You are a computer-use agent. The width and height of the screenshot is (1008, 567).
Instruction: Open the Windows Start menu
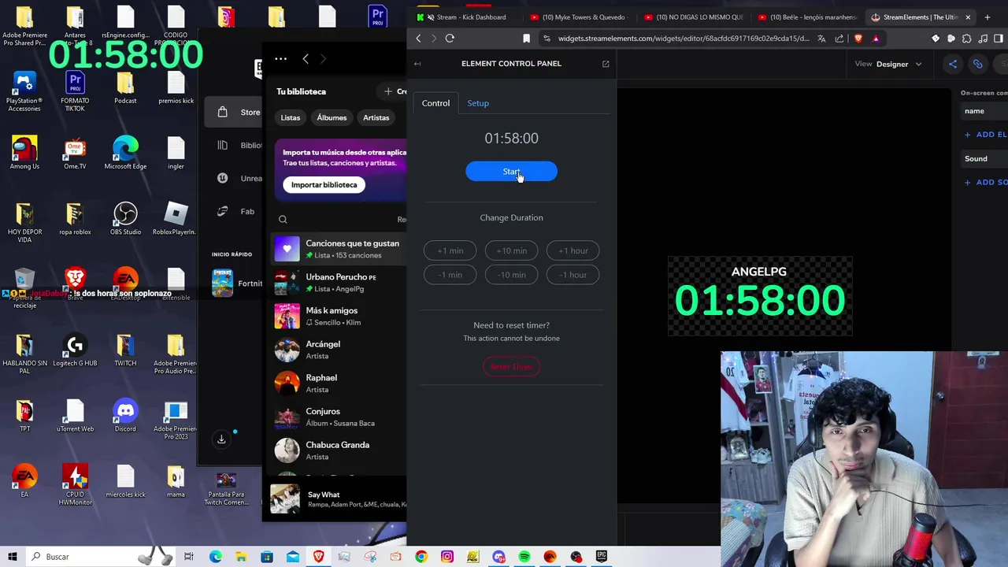pos(12,557)
